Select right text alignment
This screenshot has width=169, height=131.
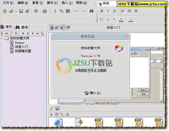(136, 11)
